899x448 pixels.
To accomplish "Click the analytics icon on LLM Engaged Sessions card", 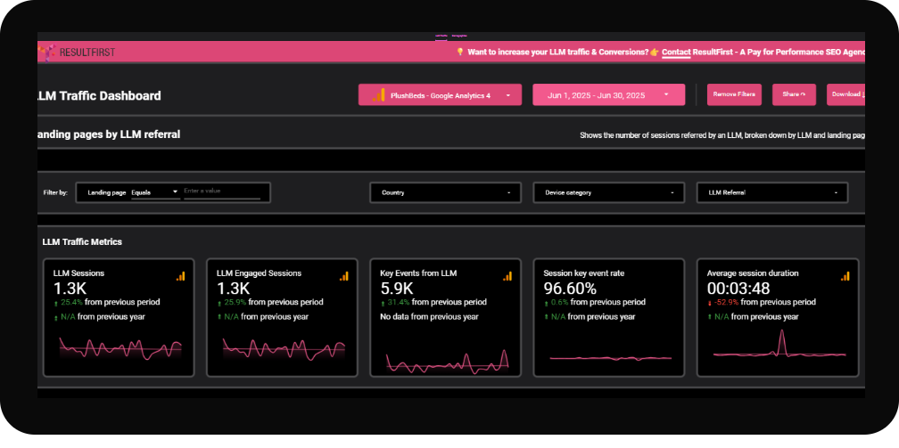I will [344, 276].
